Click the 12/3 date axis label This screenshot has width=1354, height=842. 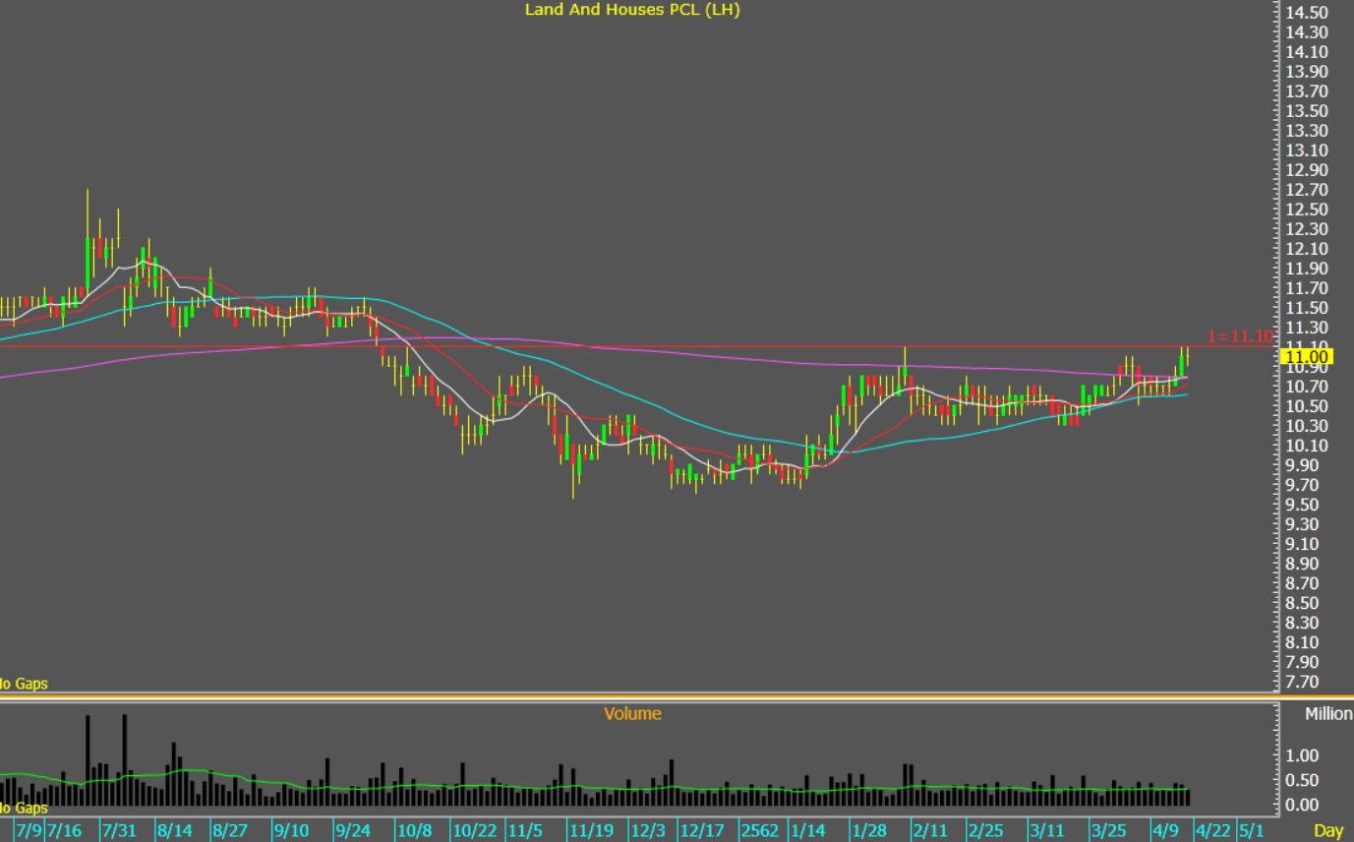(x=648, y=831)
